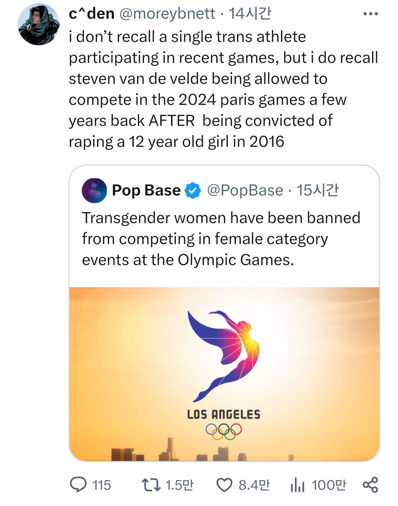Viewport: 398px width, 506px height.
Task: Tap the share icon
Action: tap(370, 485)
